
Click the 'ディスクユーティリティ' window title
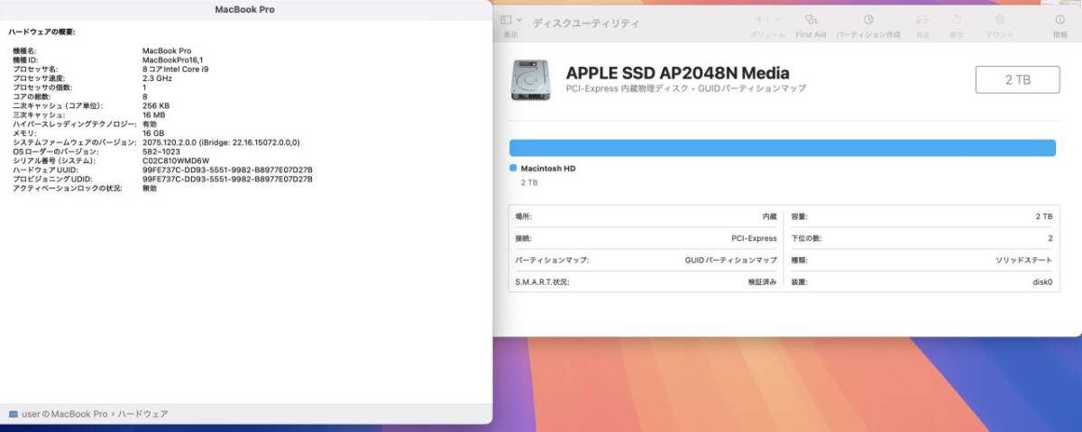[x=586, y=23]
